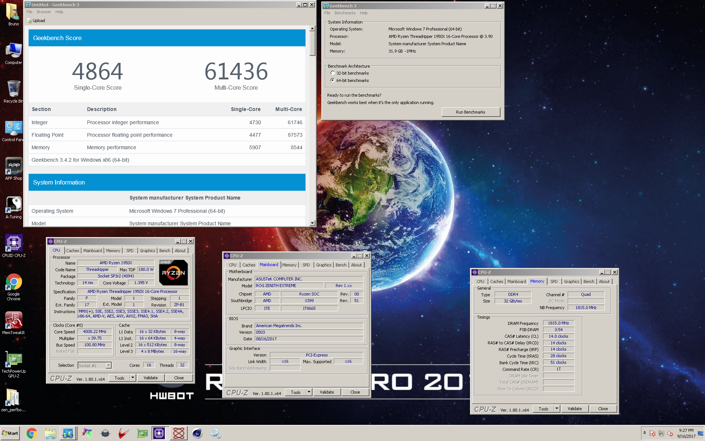Click the 61436 Multi-Core Score number
Viewport: 705px width, 441px height.
(236, 71)
